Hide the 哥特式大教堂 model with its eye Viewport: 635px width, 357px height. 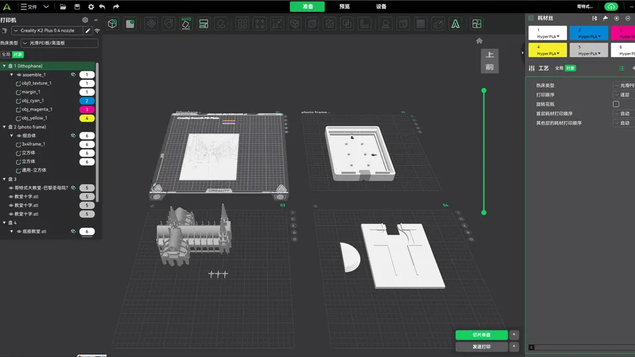(11, 188)
